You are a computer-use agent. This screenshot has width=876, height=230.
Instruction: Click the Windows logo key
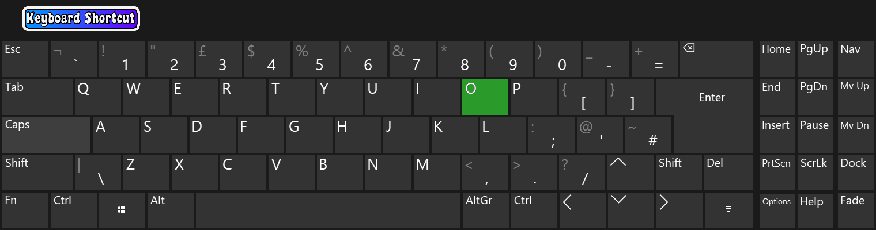(122, 210)
